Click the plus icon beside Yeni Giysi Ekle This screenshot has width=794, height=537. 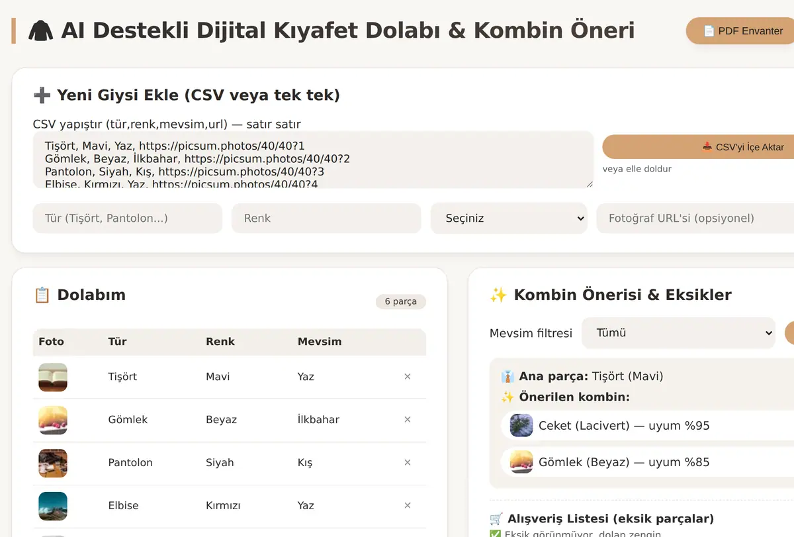[x=42, y=95]
